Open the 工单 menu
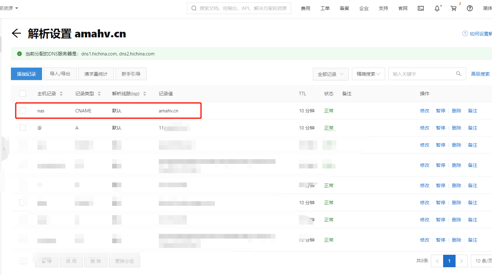Viewport: 492px width, 275px height. click(x=325, y=8)
